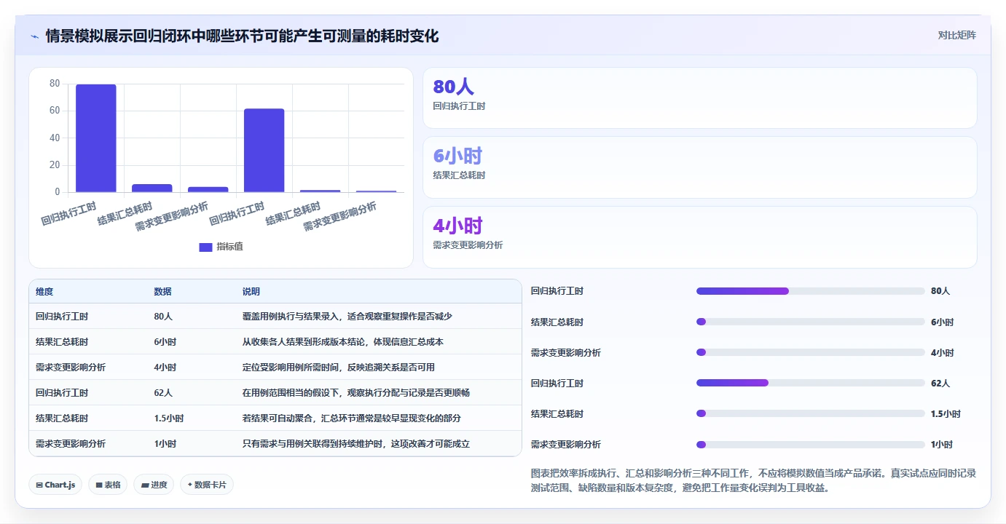Click the 指标值 legend text
Image resolution: width=1006 pixels, height=524 pixels.
(x=229, y=247)
